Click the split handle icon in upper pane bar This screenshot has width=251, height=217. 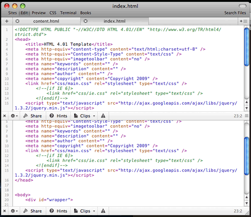click(x=247, y=116)
